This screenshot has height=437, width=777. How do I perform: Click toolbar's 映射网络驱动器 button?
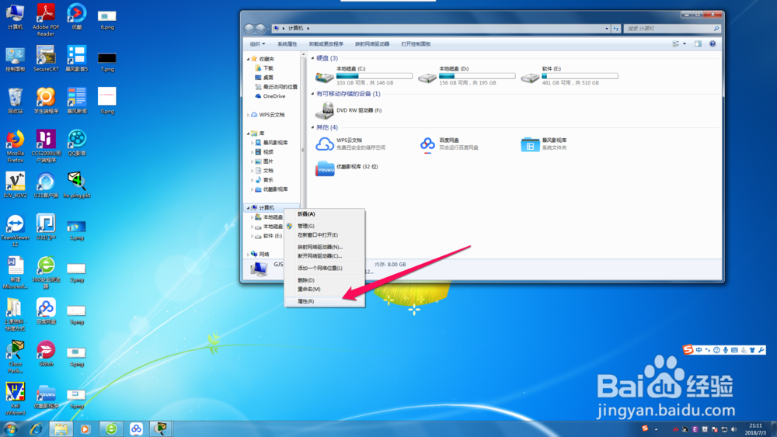click(372, 44)
